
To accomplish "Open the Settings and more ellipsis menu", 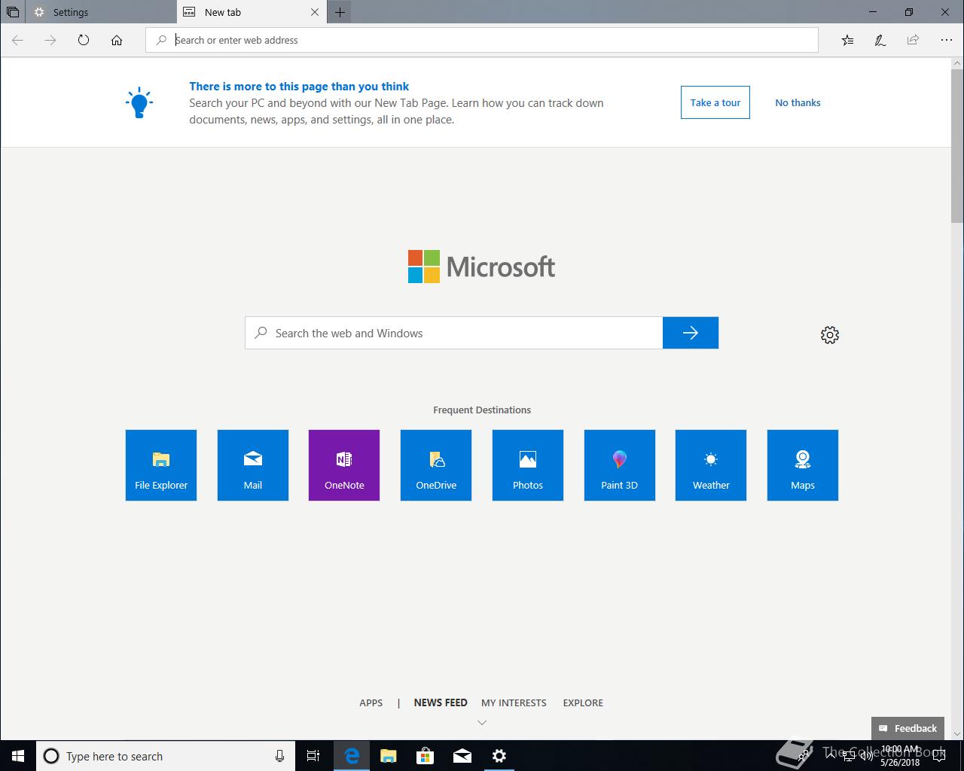I will (x=946, y=40).
